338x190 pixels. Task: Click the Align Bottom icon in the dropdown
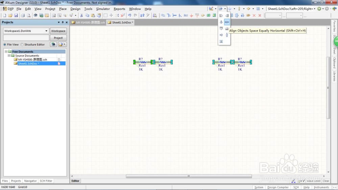[227, 28]
